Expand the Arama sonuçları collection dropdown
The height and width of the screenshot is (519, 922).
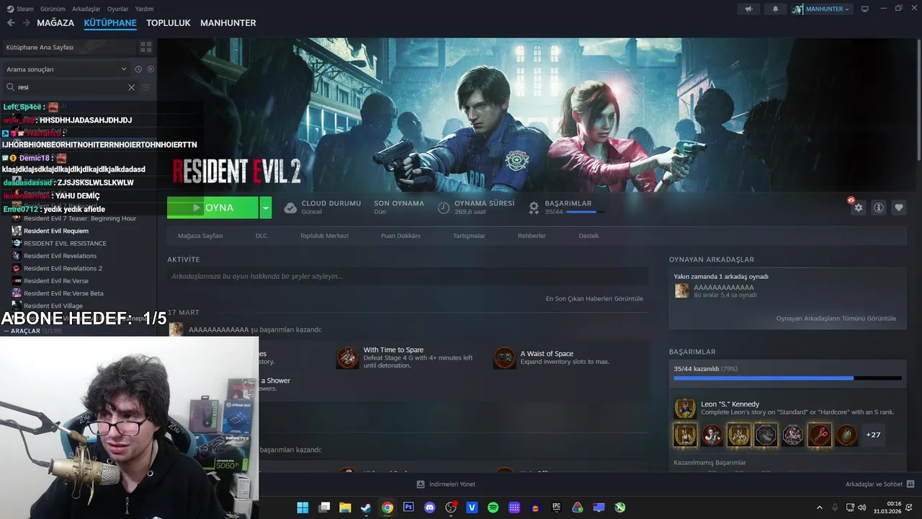[124, 69]
